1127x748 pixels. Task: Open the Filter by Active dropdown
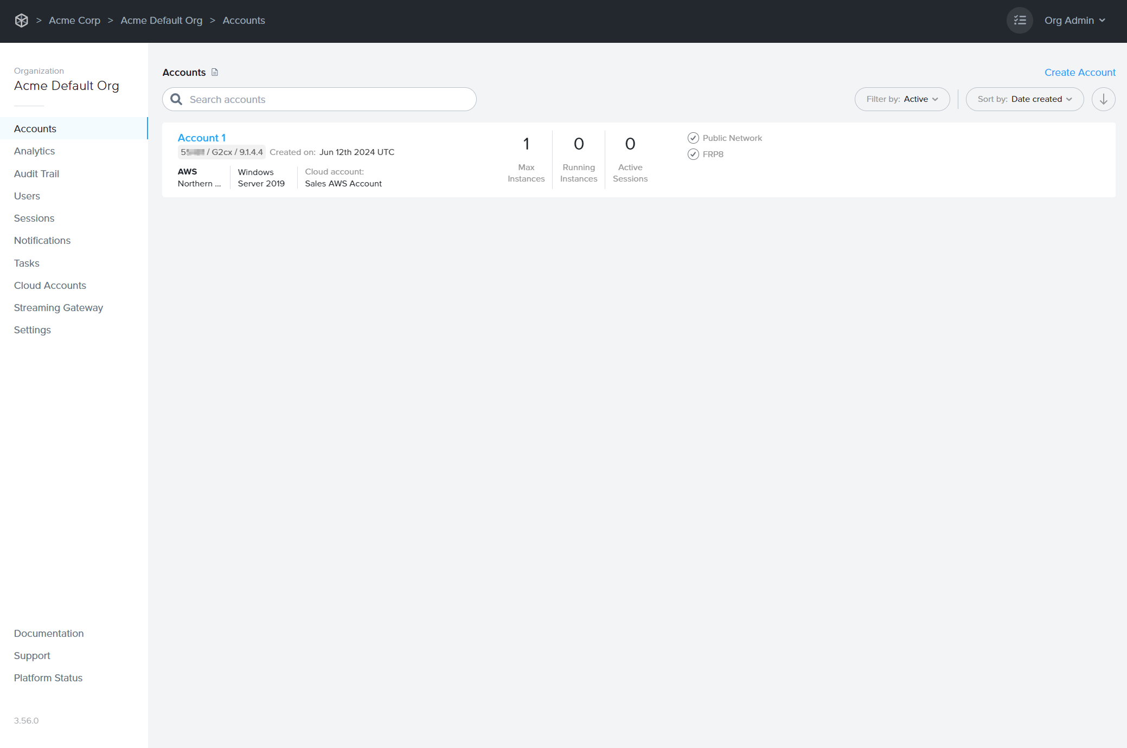click(x=902, y=99)
